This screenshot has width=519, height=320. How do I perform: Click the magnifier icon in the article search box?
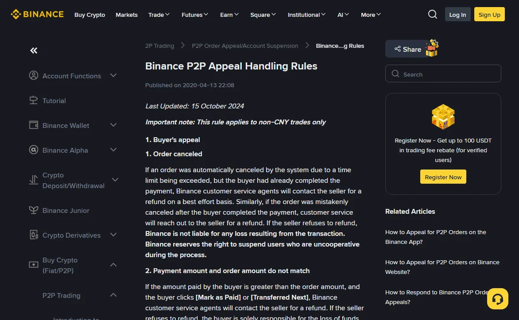(395, 74)
